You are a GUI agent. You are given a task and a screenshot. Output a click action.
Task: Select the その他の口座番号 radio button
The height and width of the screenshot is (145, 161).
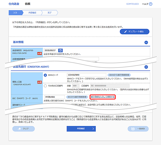coord(45,86)
